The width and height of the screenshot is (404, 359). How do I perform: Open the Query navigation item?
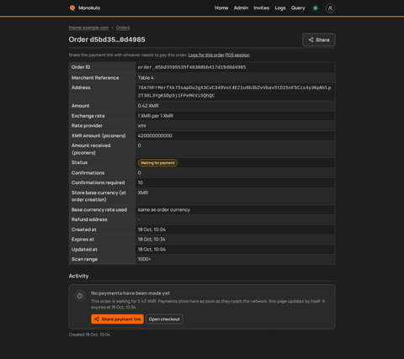298,8
